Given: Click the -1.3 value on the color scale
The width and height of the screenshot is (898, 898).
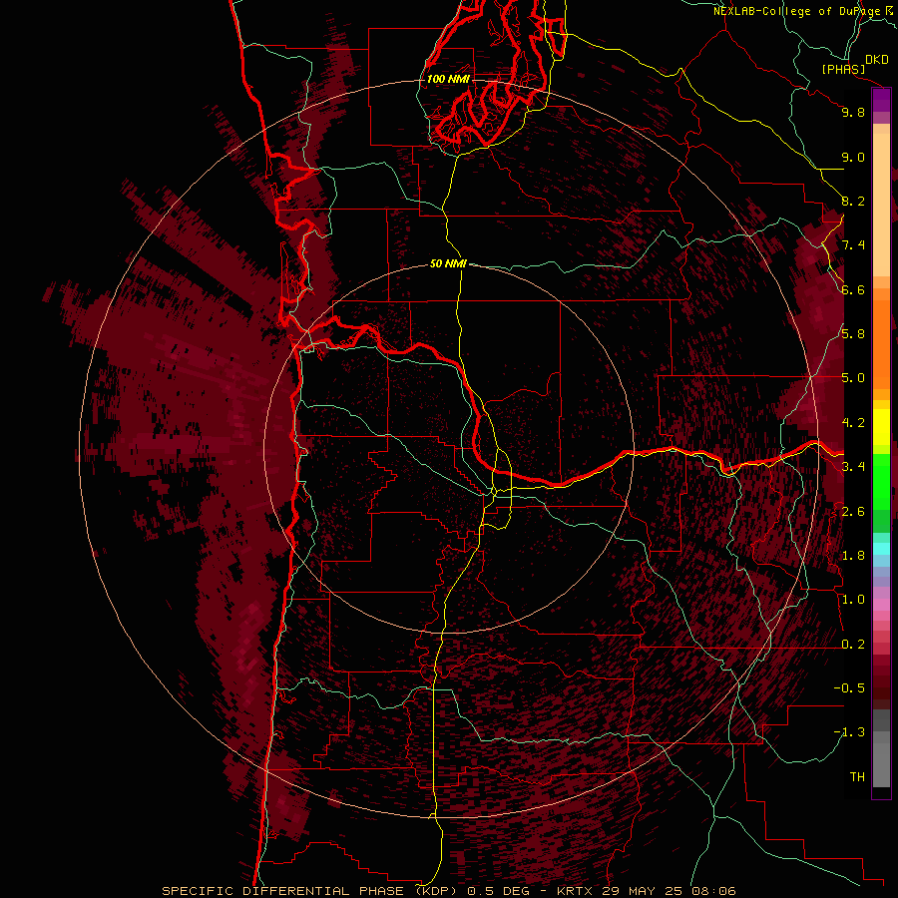Looking at the screenshot, I should coord(849,732).
